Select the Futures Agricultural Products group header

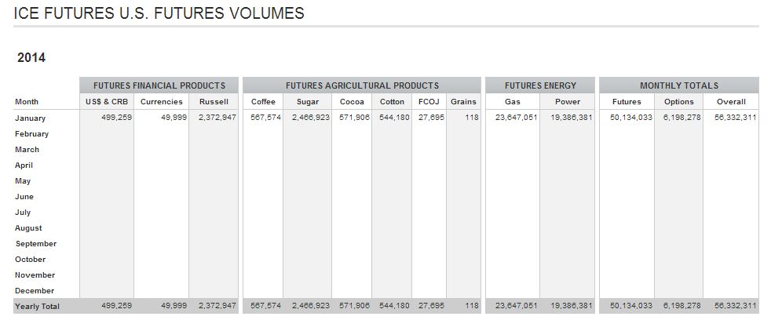pos(362,85)
